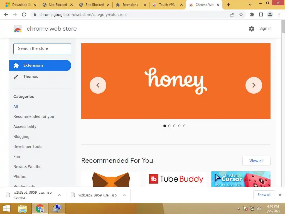Open the tab search dropdown arrow
285x214 pixels.
click(x=250, y=5)
